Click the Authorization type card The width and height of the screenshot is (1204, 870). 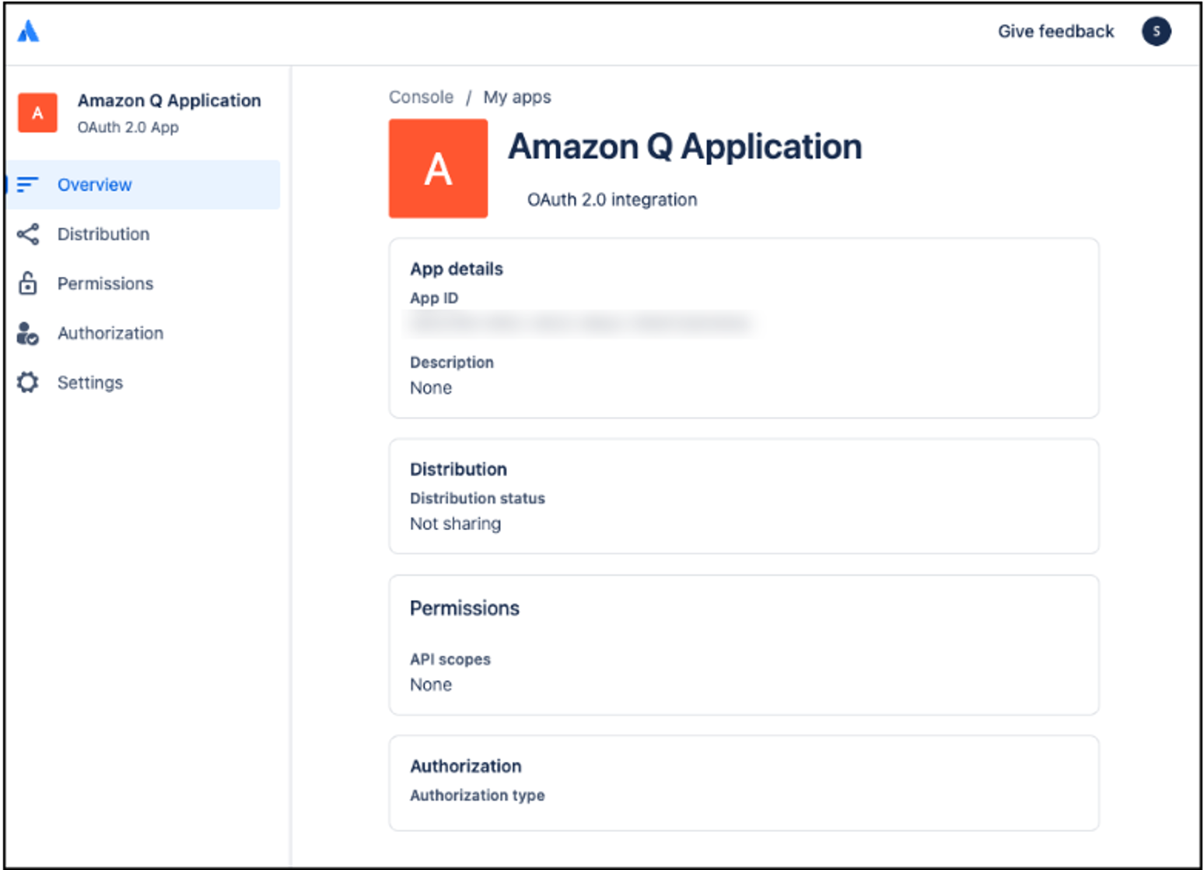[744, 783]
